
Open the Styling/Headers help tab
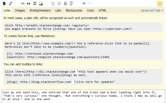(40, 10)
